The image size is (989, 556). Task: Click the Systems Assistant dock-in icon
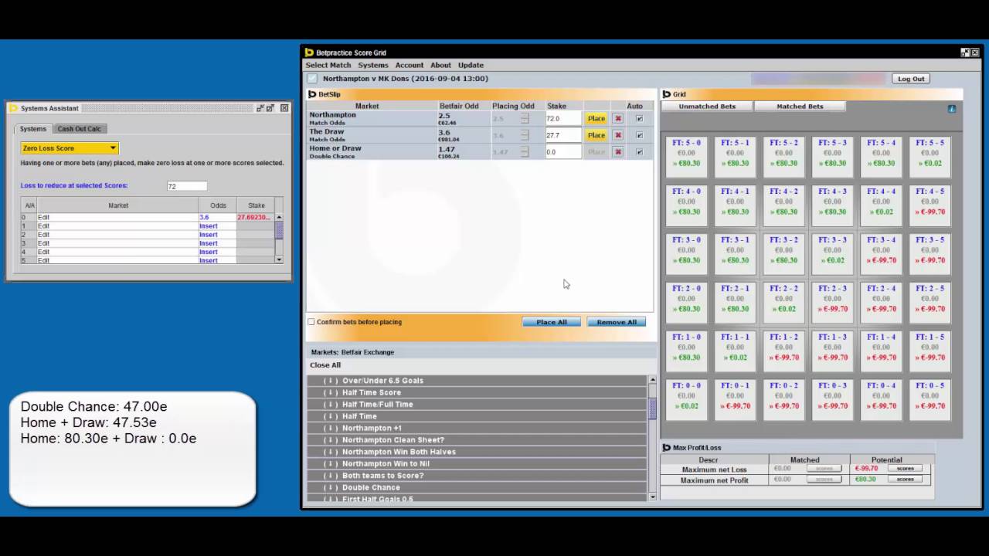260,108
